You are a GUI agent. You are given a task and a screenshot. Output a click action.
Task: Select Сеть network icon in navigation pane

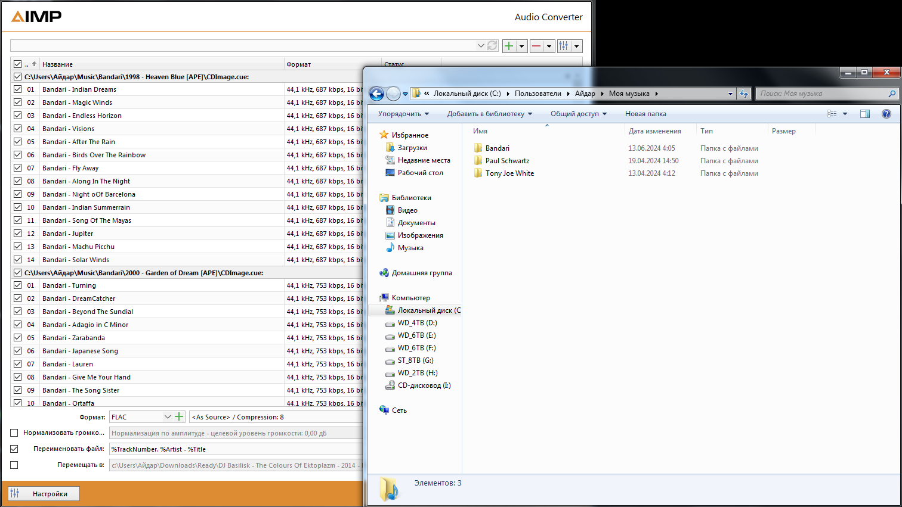384,410
